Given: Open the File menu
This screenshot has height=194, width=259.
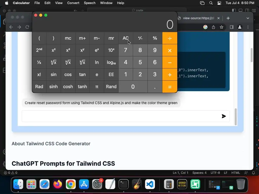Looking at the screenshot, I should [37, 3].
